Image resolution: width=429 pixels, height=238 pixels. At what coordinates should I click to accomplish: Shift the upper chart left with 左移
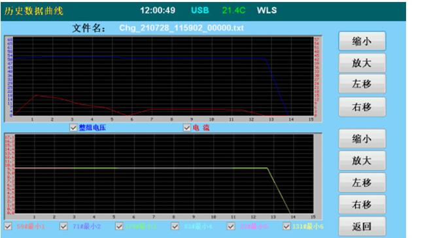[362, 84]
